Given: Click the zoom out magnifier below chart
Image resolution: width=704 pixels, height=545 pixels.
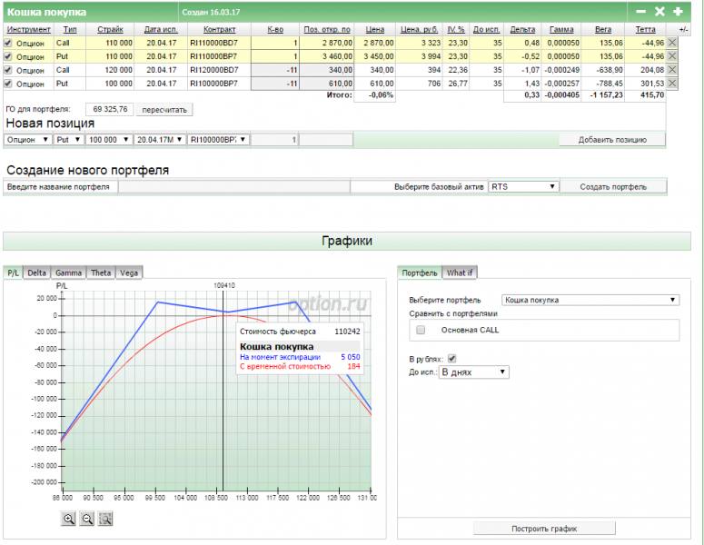Looking at the screenshot, I should 87,519.
